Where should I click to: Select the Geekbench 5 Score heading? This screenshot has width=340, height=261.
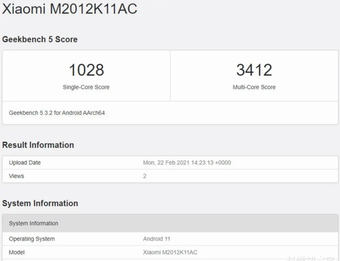pyautogui.click(x=40, y=39)
